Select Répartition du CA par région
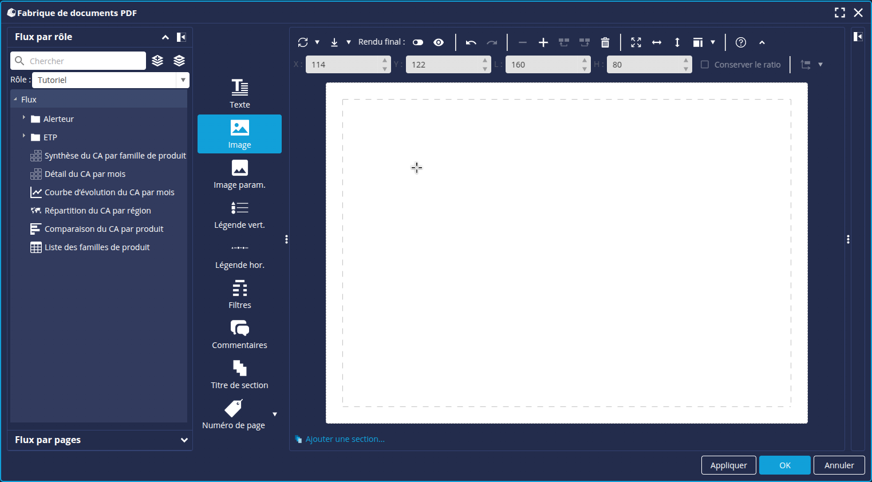 click(97, 211)
